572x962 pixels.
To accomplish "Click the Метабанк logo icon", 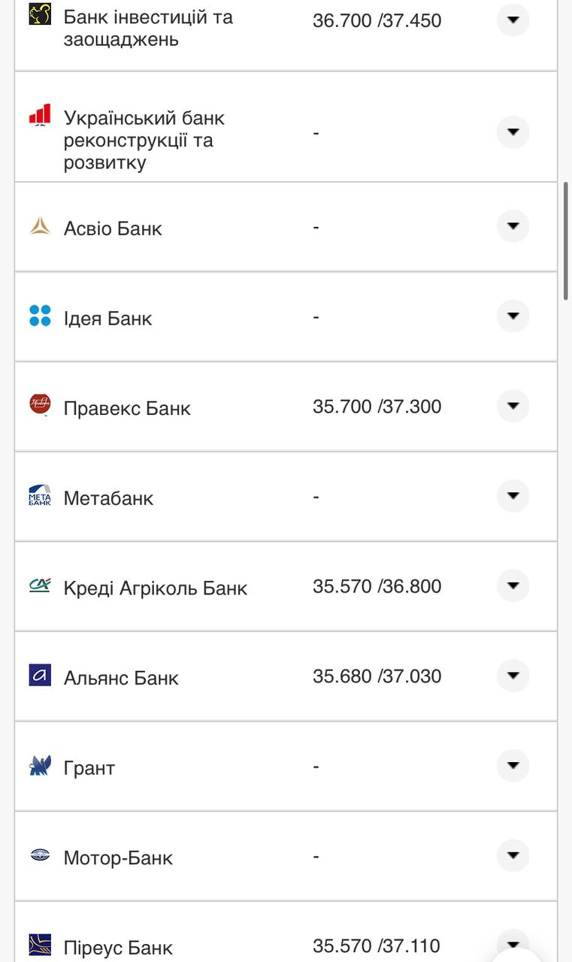I will pos(40,495).
